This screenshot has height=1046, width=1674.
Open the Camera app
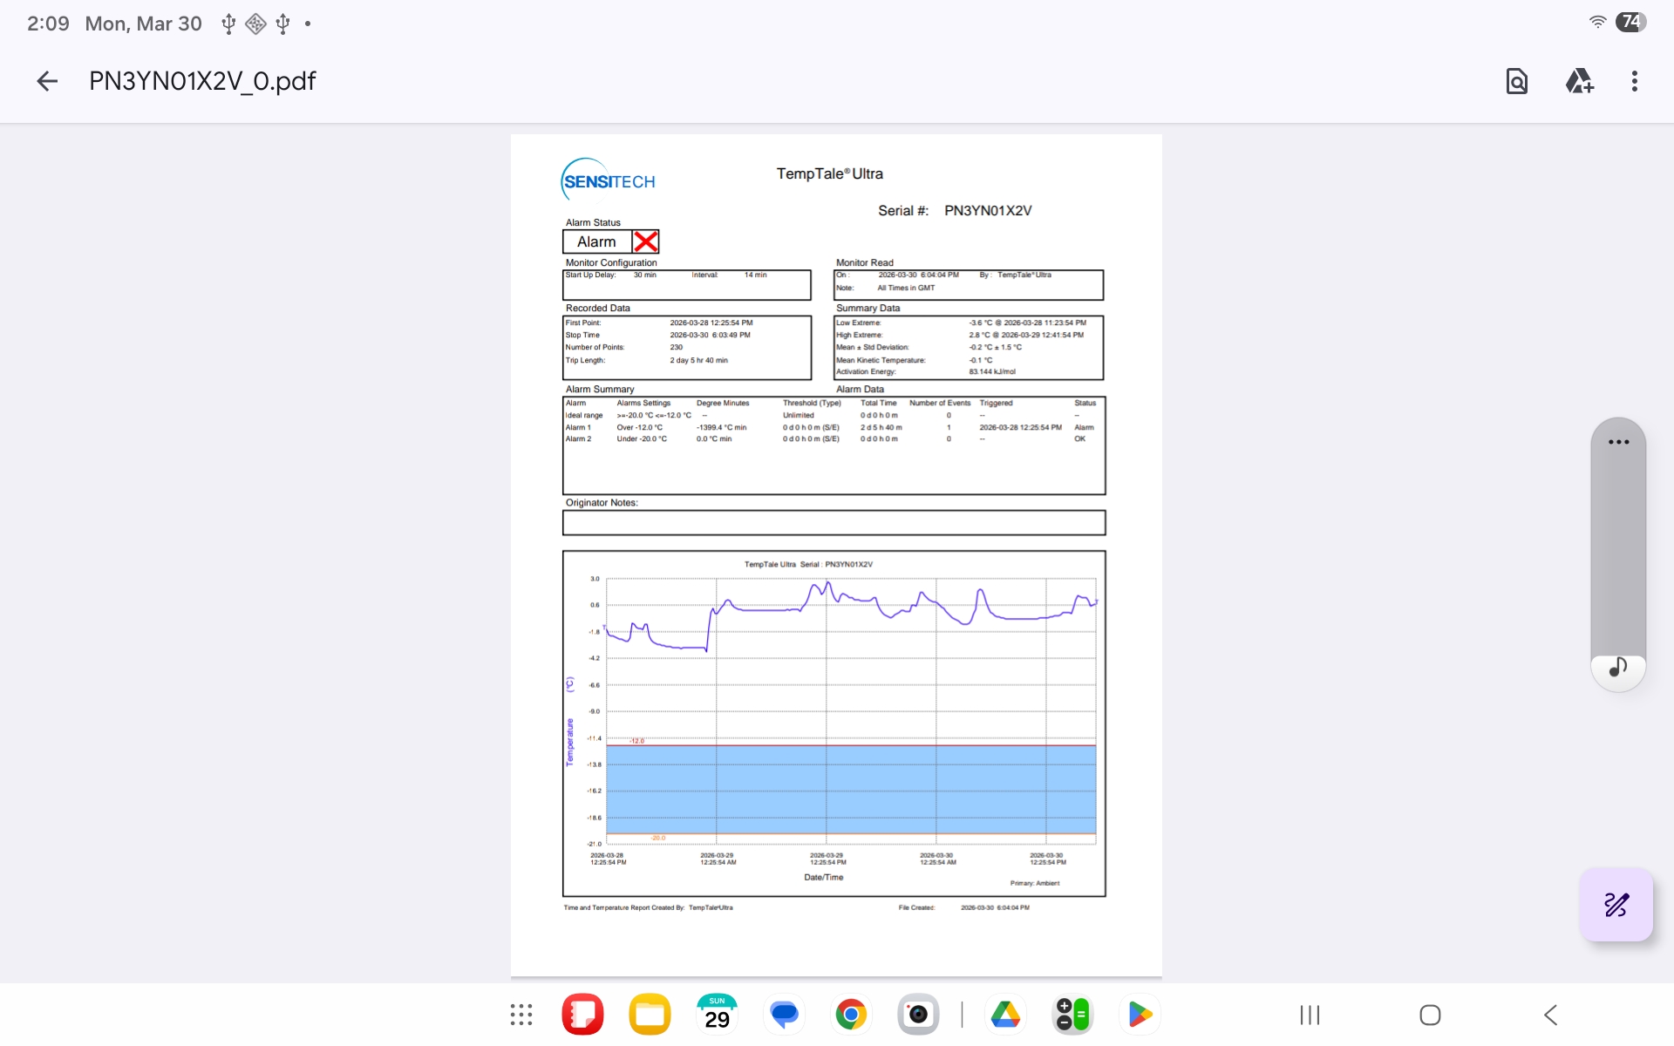click(x=918, y=1015)
